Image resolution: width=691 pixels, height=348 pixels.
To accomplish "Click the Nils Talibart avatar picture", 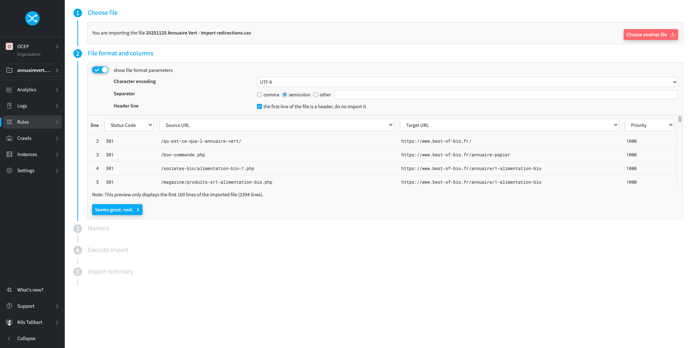I will [9, 322].
